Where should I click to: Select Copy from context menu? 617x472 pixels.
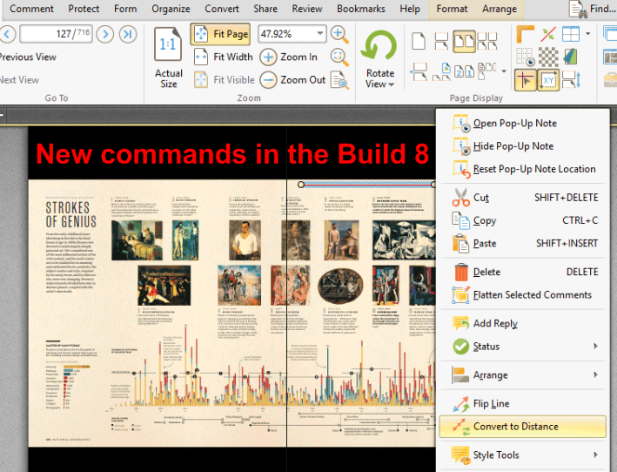point(522,220)
